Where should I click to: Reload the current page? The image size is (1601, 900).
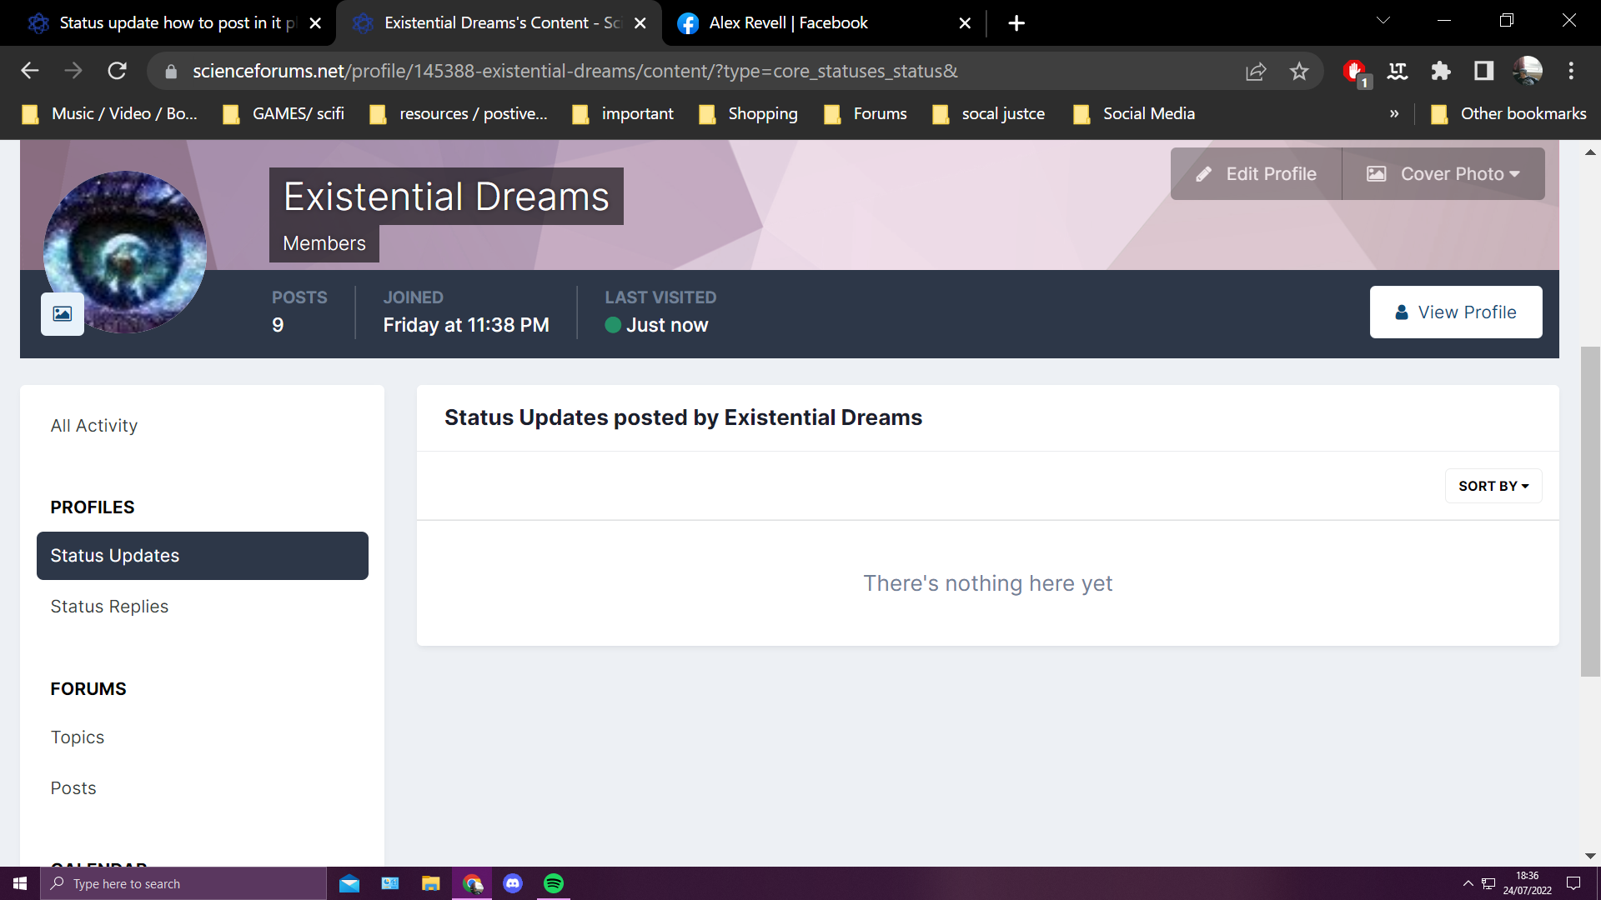pyautogui.click(x=118, y=72)
